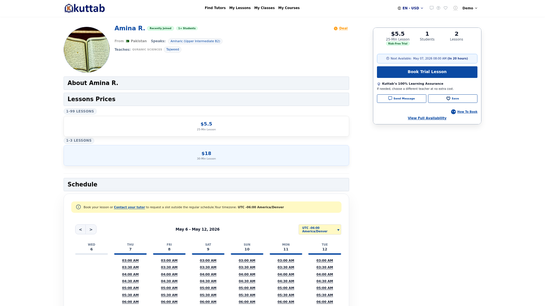This screenshot has width=545, height=306.
Task: Click the 1+ Students badge
Action: 187,28
